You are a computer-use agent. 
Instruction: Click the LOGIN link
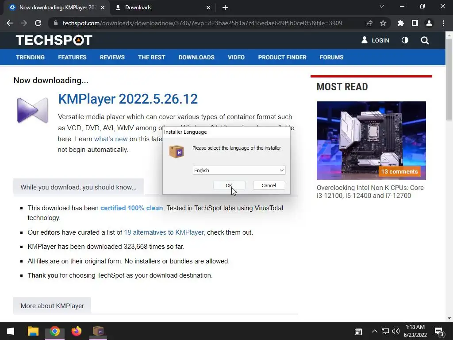tap(375, 40)
